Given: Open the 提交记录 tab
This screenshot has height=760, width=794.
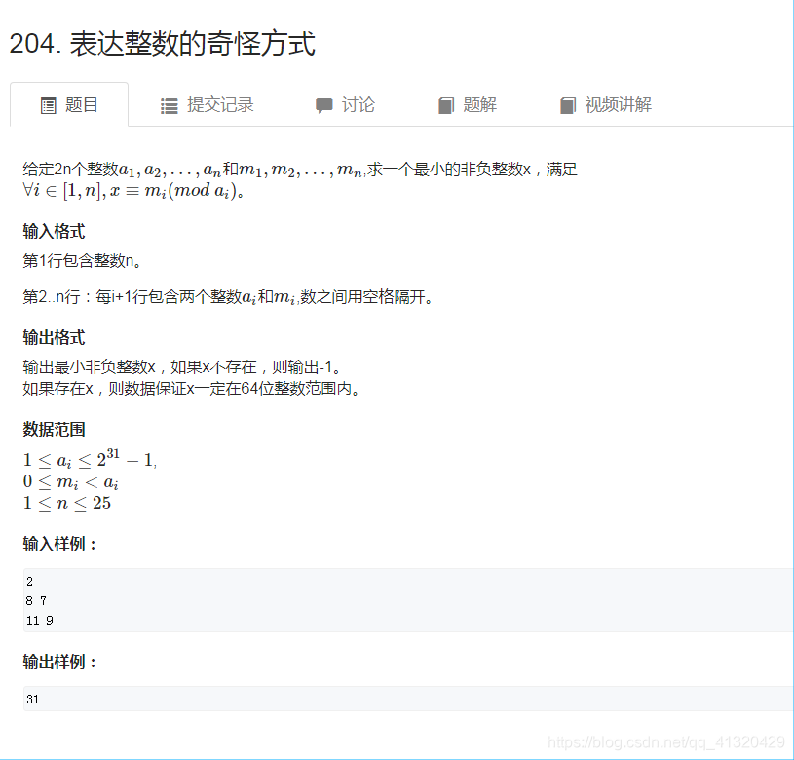Looking at the screenshot, I should 208,105.
